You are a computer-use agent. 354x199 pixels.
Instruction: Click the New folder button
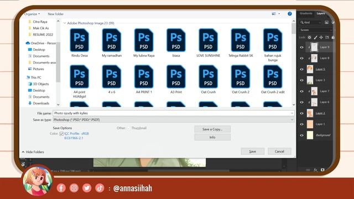point(55,14)
